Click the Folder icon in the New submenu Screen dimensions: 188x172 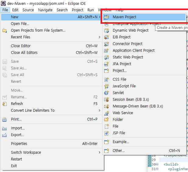pos(106,120)
